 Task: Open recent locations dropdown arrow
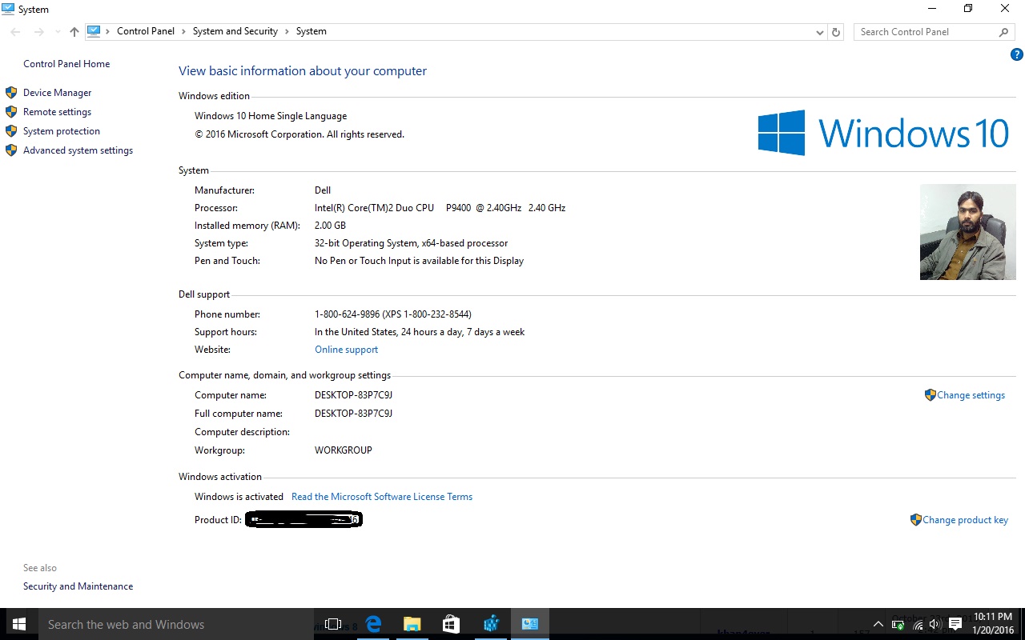pos(58,32)
